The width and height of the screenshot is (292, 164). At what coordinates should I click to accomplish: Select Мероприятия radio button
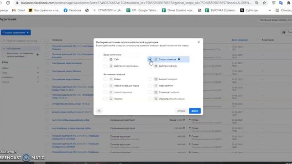[x=150, y=86]
